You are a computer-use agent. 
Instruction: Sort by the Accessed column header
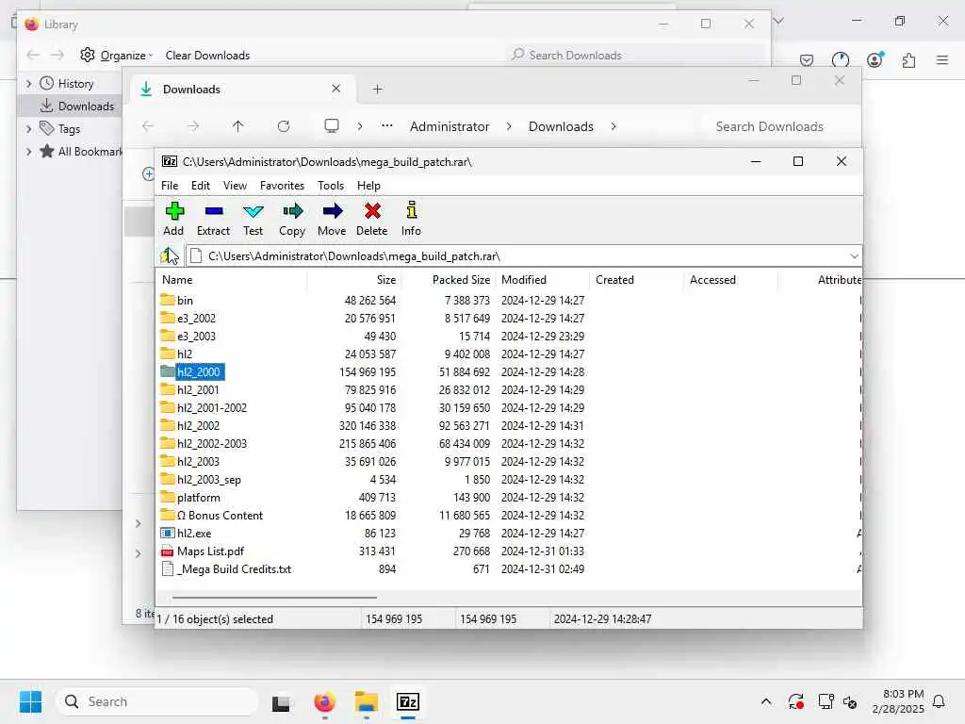click(x=730, y=279)
